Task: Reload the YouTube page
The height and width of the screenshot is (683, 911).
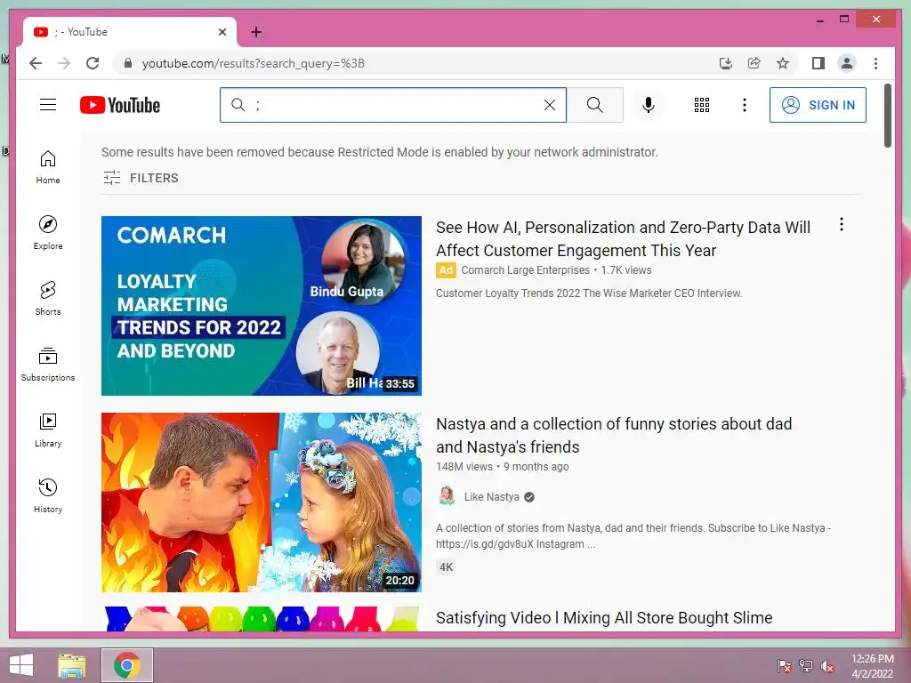Action: pos(93,63)
